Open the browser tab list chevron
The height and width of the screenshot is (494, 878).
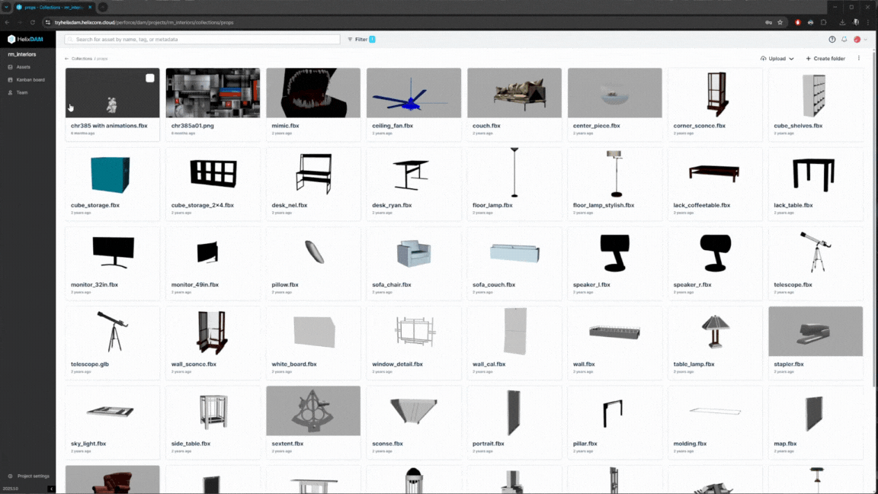(x=6, y=7)
